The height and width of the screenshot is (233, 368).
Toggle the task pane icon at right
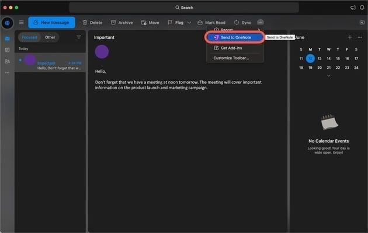(362, 23)
